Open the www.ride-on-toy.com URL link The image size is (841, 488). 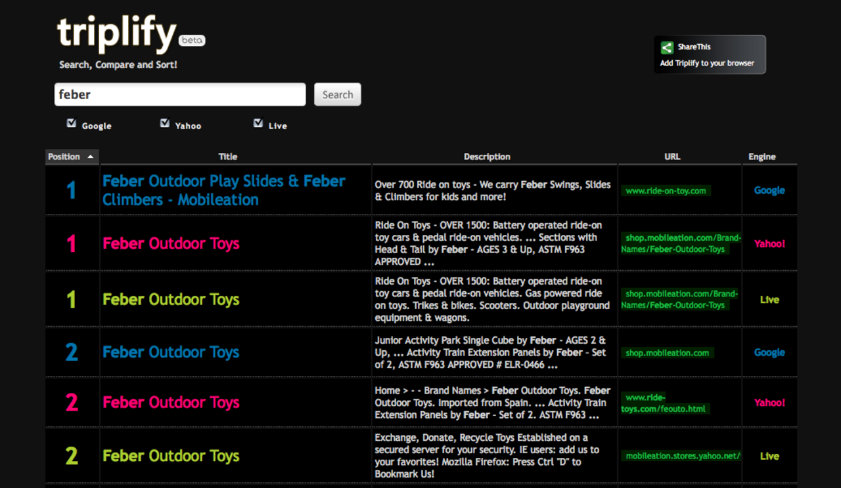click(666, 191)
